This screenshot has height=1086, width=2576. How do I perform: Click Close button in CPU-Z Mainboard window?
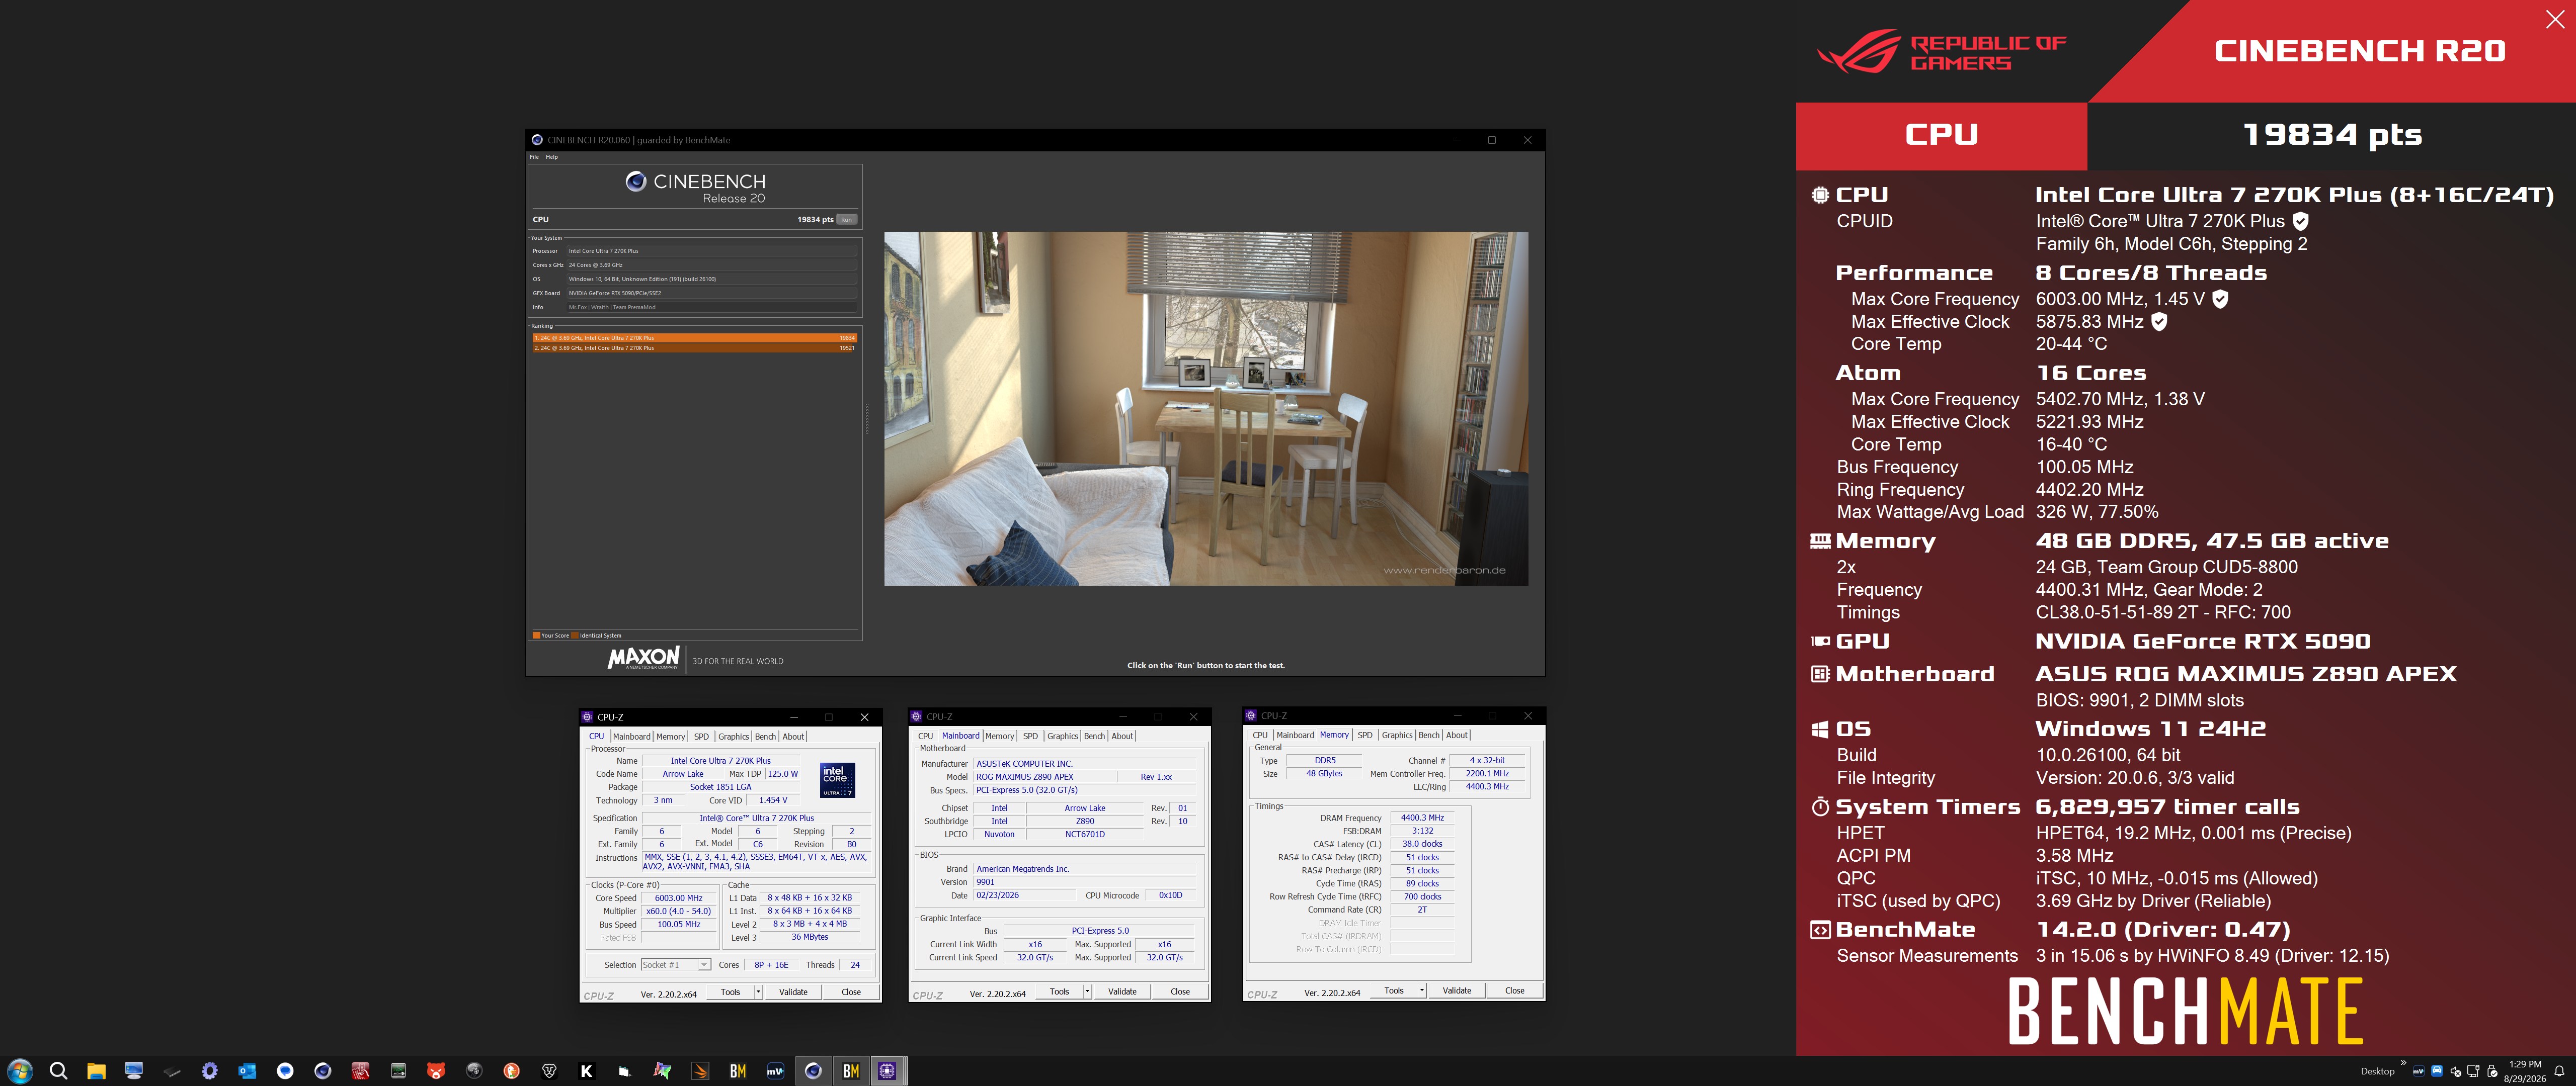pos(1180,992)
